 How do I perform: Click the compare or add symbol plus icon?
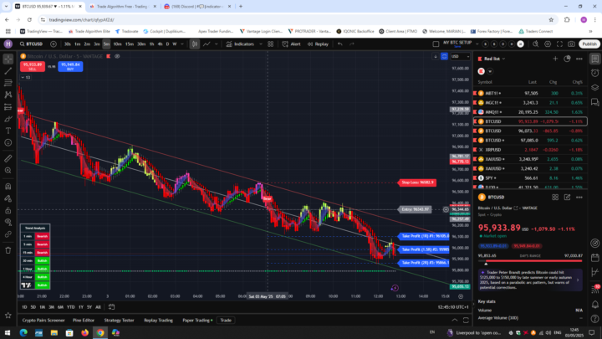54,44
